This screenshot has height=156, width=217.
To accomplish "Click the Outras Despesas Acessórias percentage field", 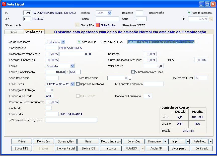I will (151, 60).
